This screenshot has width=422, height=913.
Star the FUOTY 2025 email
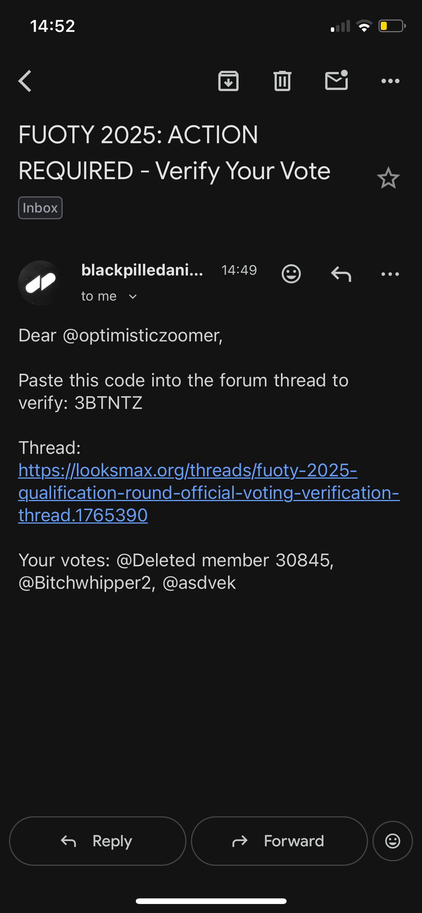[x=388, y=178]
